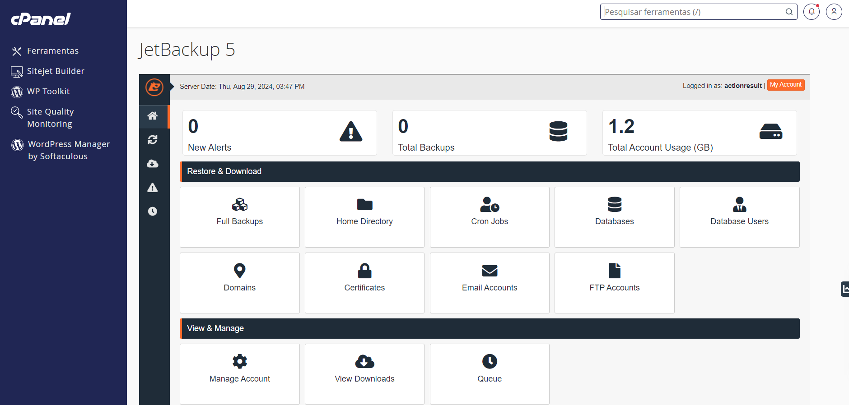849x405 pixels.
Task: Open the restore sync arrows icon in JetBackup sidebar
Action: click(x=153, y=140)
